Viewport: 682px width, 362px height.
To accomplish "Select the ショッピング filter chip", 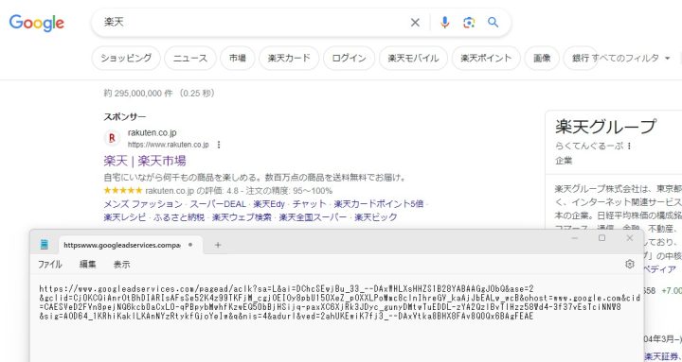I will (x=126, y=59).
